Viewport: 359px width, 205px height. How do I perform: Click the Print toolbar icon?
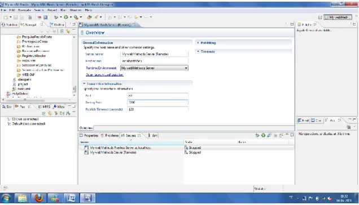pos(30,17)
